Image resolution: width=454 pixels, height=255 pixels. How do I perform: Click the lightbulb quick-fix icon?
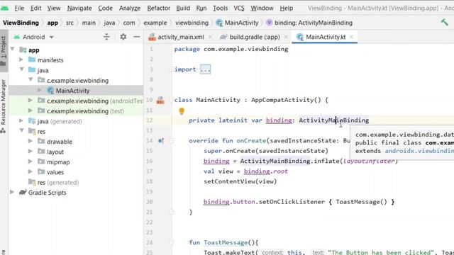click(x=182, y=110)
